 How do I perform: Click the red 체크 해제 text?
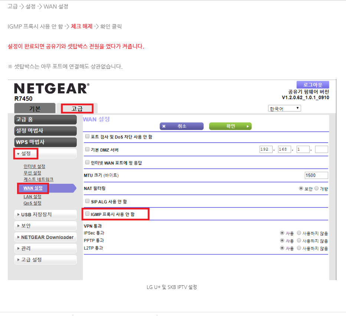tap(82, 26)
